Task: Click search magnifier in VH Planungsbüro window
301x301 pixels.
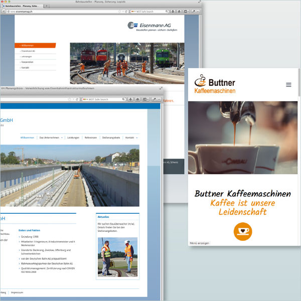Action: click(123, 99)
